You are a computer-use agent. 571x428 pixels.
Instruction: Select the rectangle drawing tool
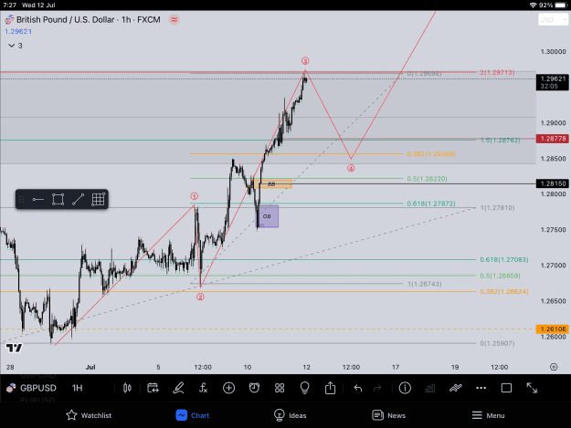(58, 199)
